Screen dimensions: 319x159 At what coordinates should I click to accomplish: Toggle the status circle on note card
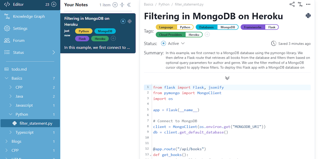123,21
